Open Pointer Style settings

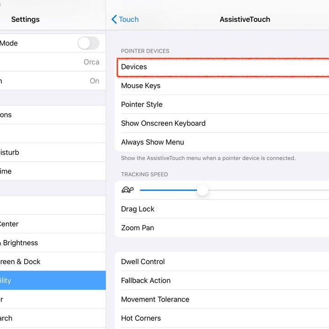(x=222, y=105)
